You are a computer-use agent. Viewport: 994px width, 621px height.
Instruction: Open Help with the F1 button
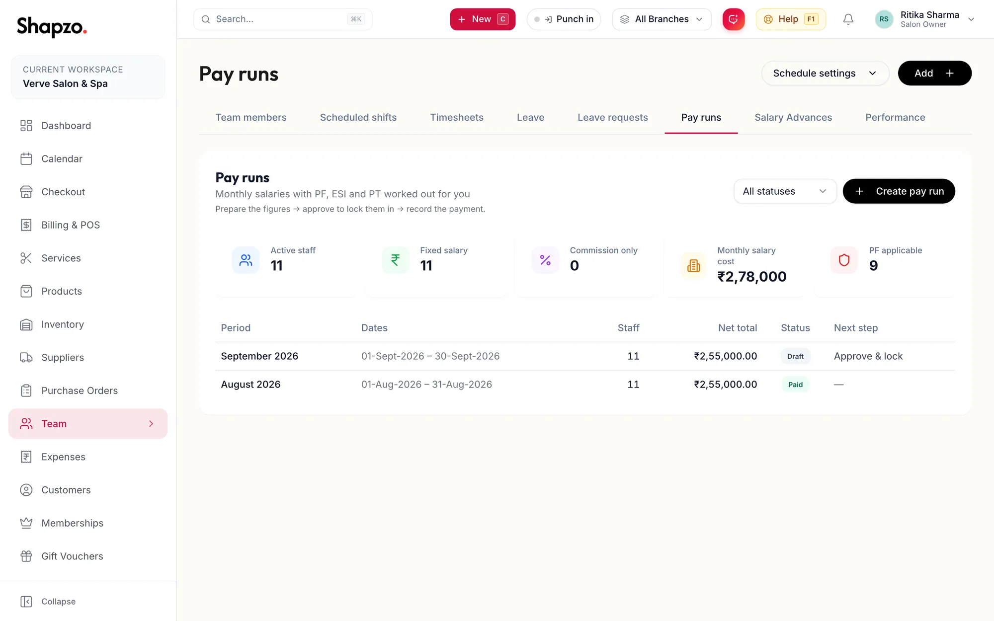pyautogui.click(x=791, y=19)
